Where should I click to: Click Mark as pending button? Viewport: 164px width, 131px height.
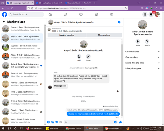coord(67,35)
